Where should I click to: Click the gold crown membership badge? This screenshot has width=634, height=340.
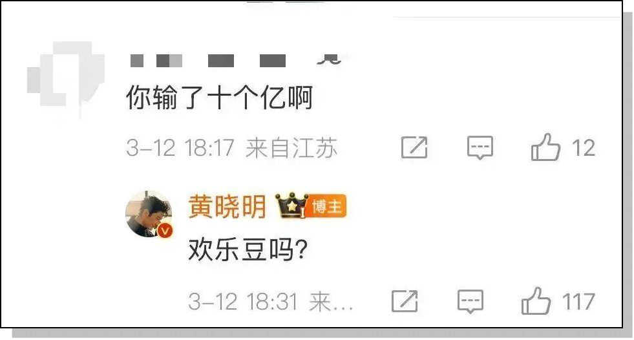[x=291, y=206]
